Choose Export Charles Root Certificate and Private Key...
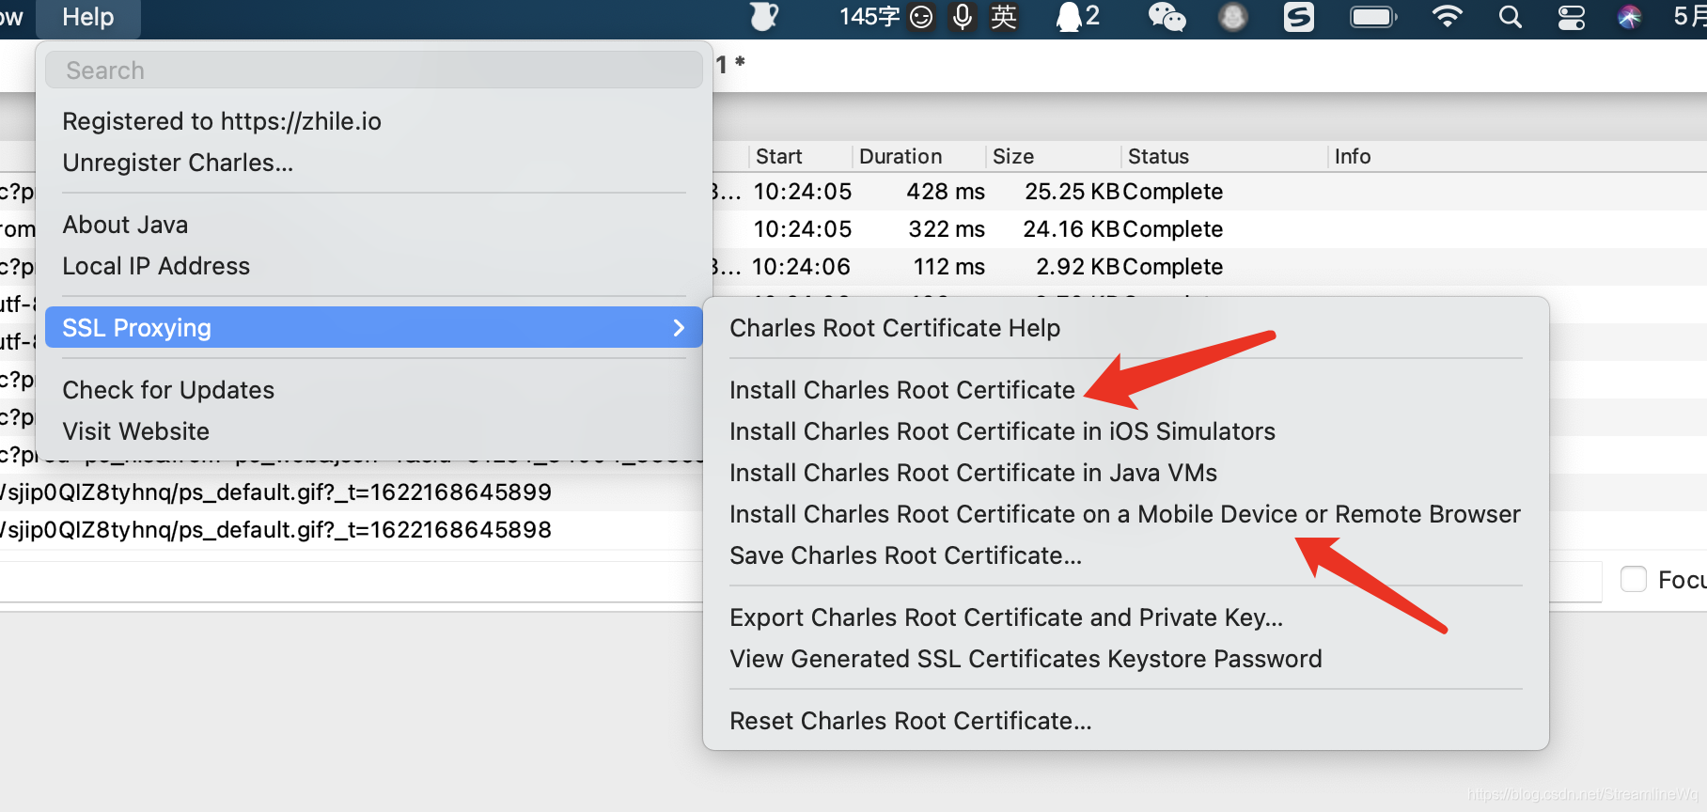The image size is (1707, 812). coord(1006,617)
